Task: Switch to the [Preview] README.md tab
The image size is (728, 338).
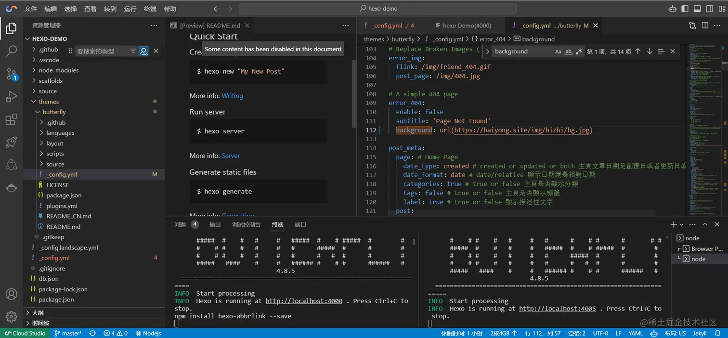Action: click(209, 26)
